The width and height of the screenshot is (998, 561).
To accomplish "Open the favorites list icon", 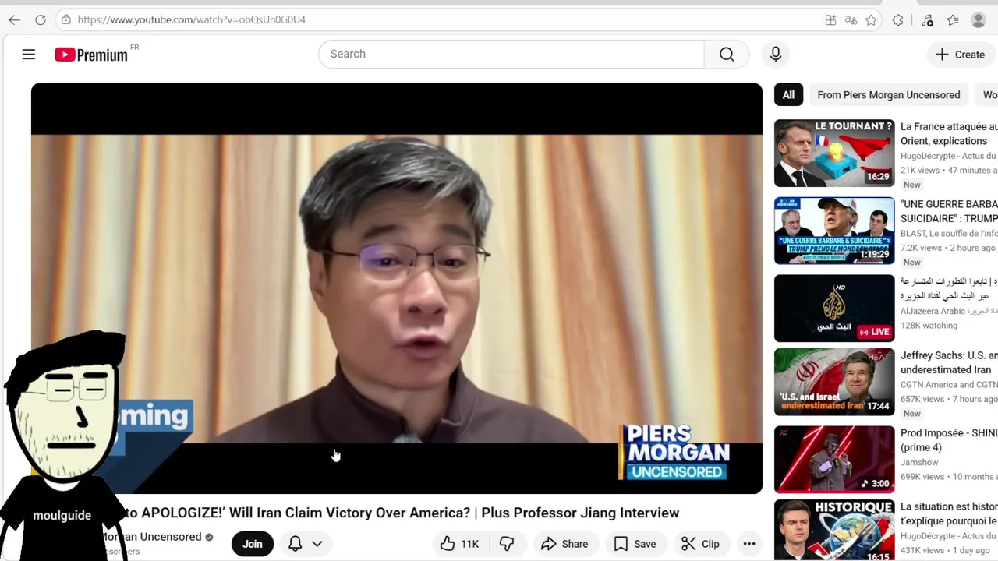I will tap(953, 20).
